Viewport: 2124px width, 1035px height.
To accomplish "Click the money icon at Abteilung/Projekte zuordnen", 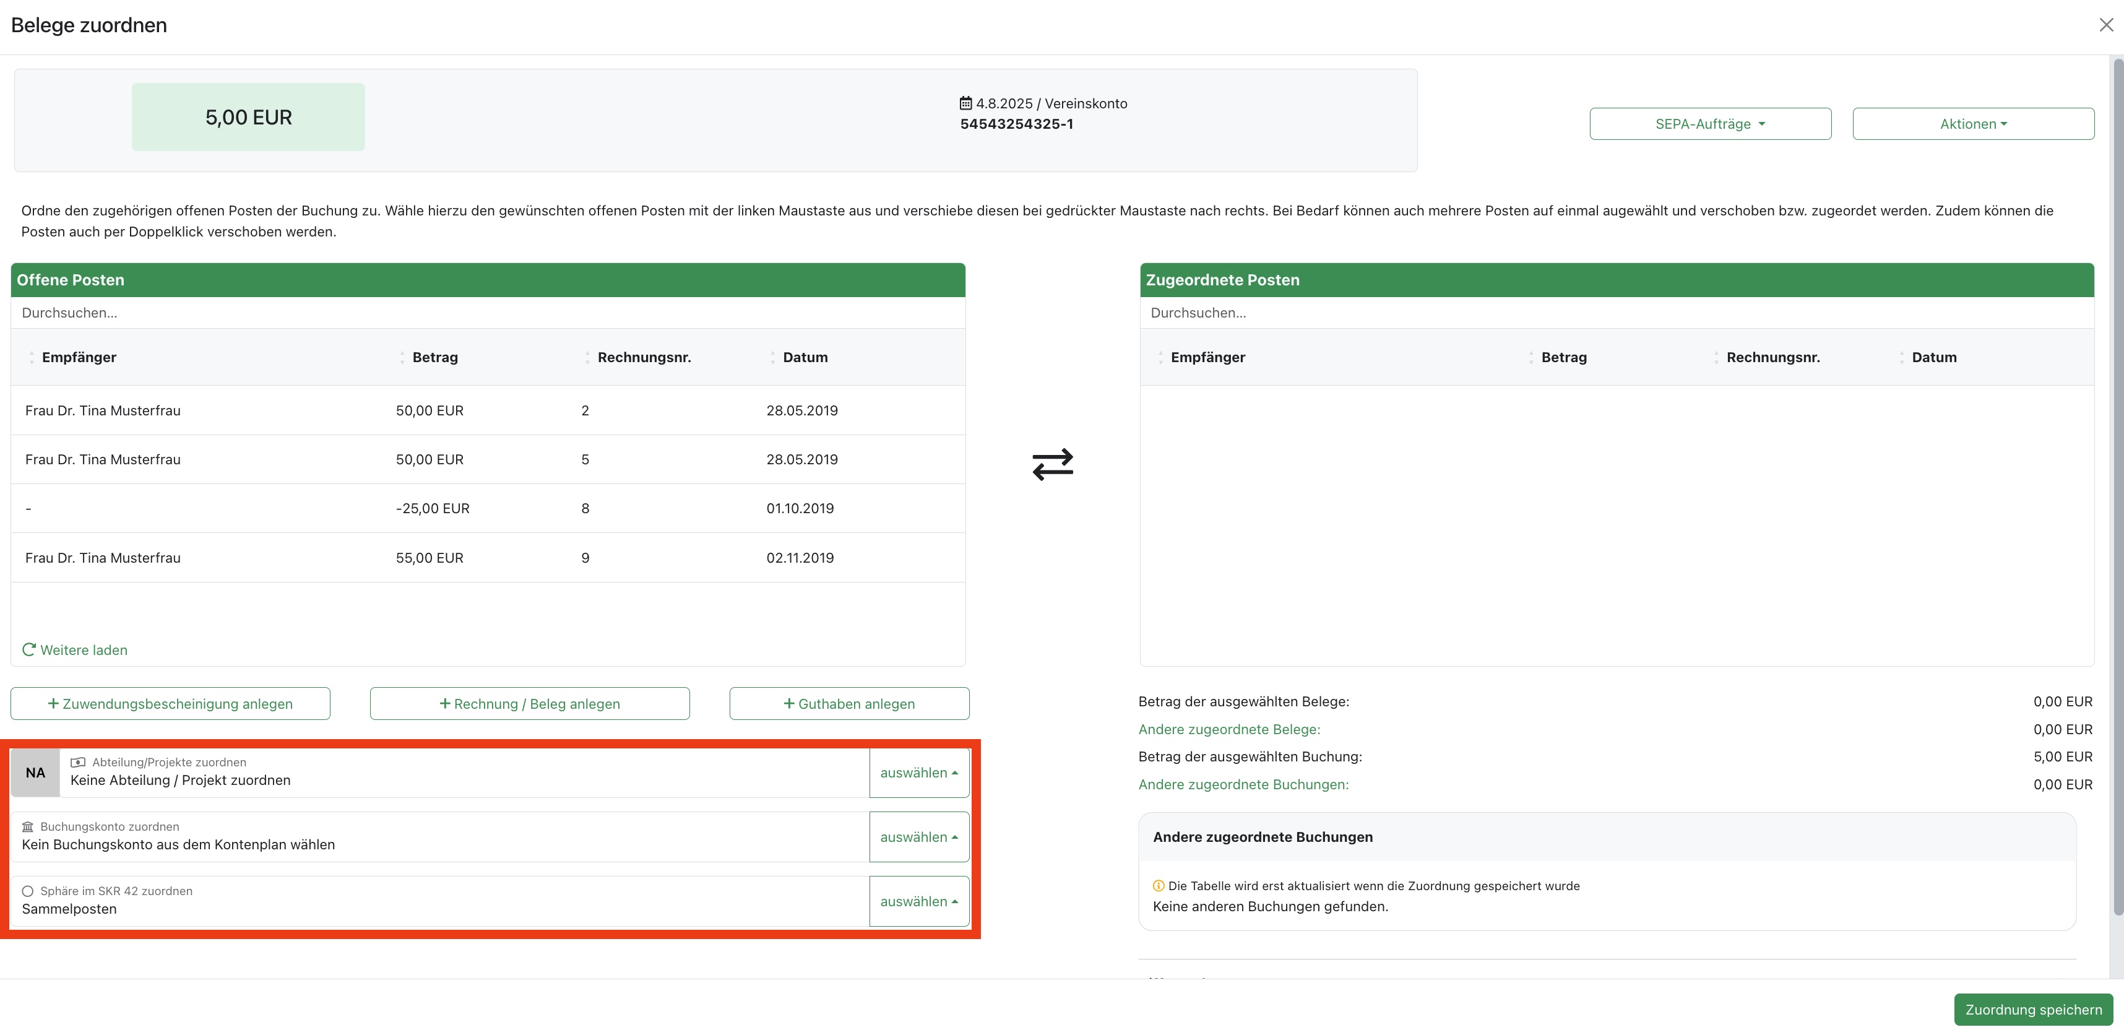I will click(79, 762).
